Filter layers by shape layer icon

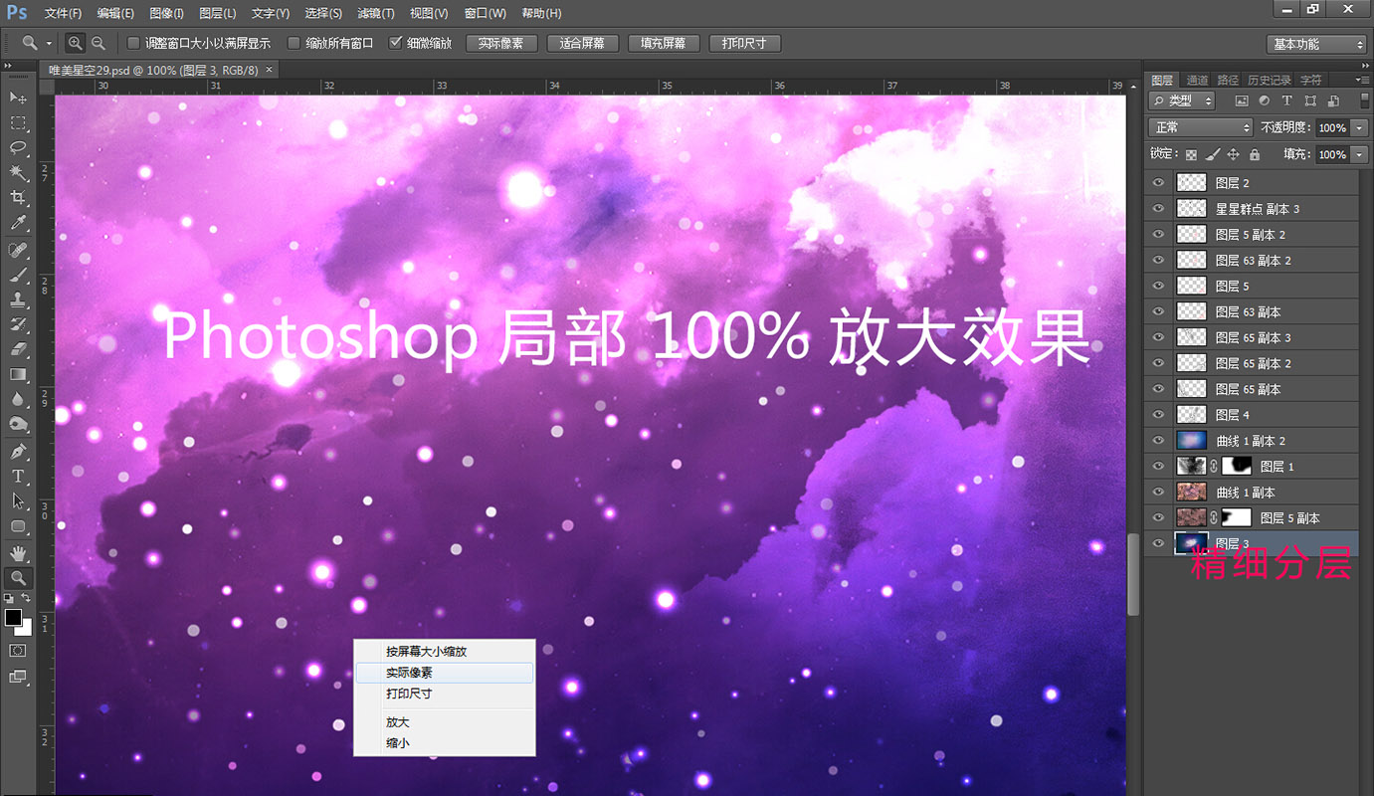coord(1309,100)
